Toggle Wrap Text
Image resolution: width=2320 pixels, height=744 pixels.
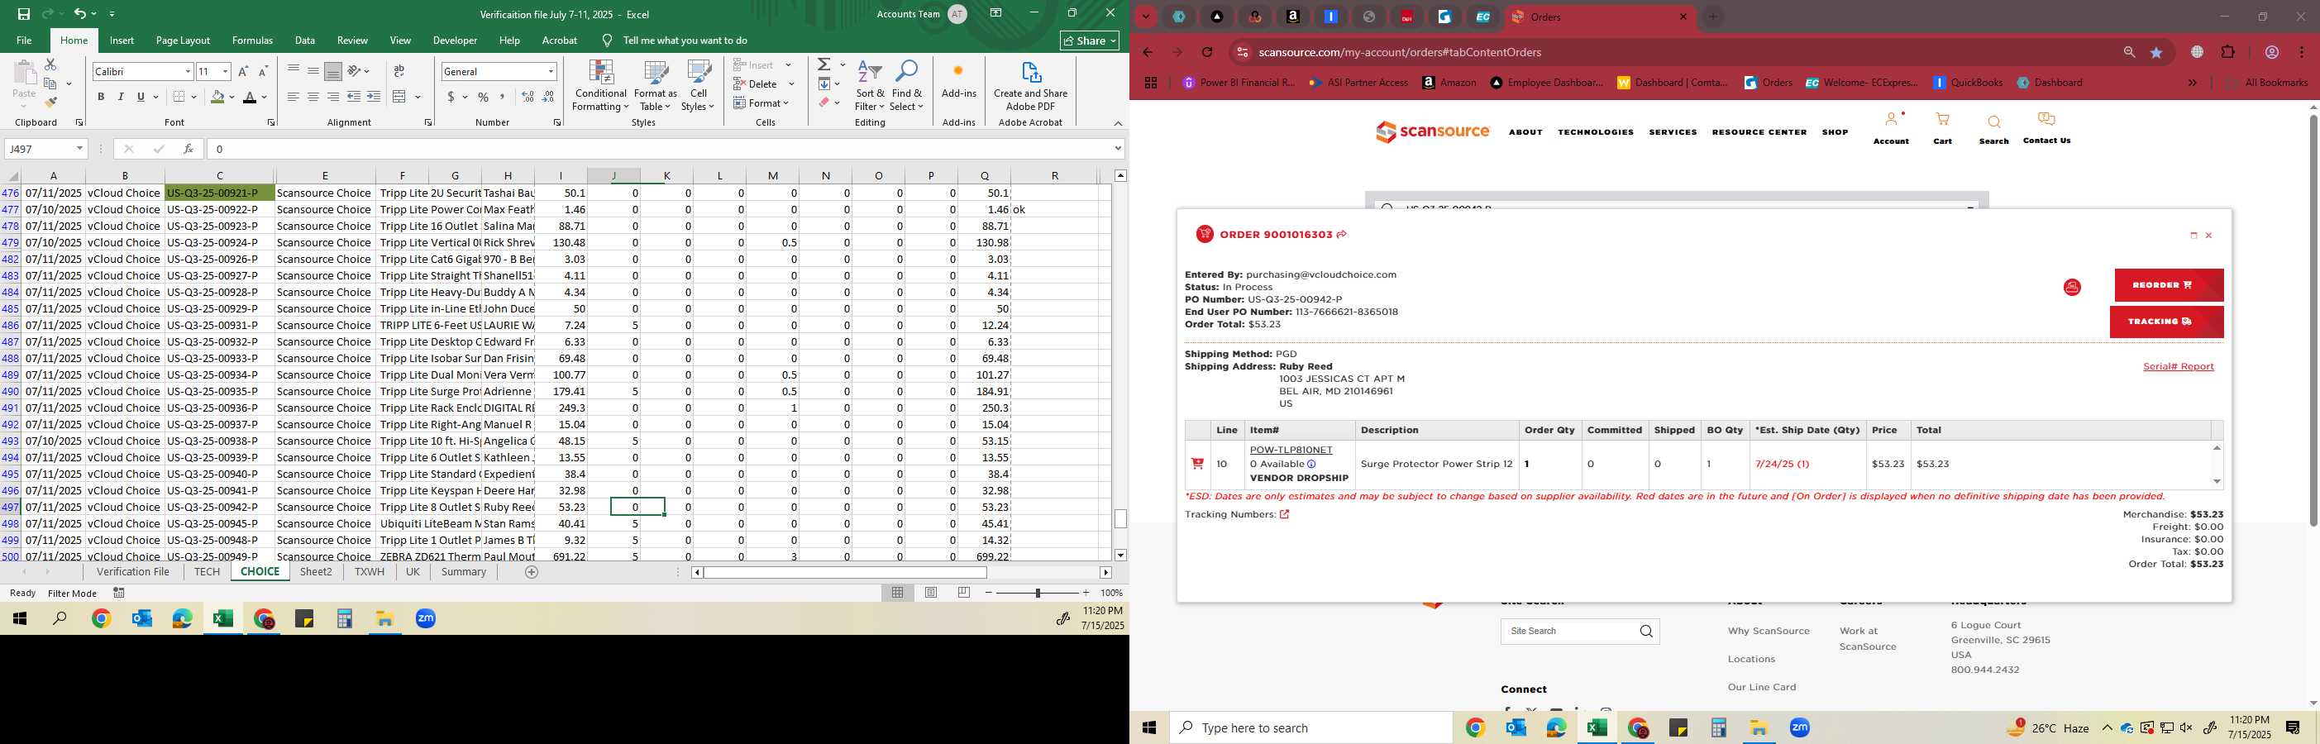[x=399, y=71]
